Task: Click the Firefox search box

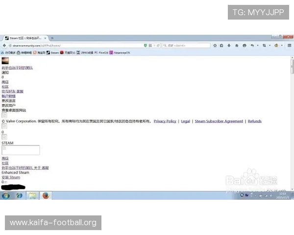Action: pyautogui.click(x=186, y=46)
